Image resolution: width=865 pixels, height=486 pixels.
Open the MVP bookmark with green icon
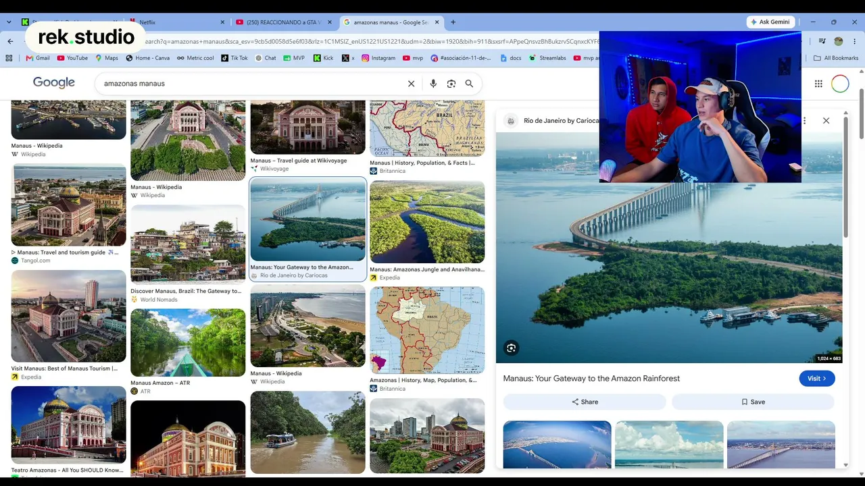coord(294,58)
